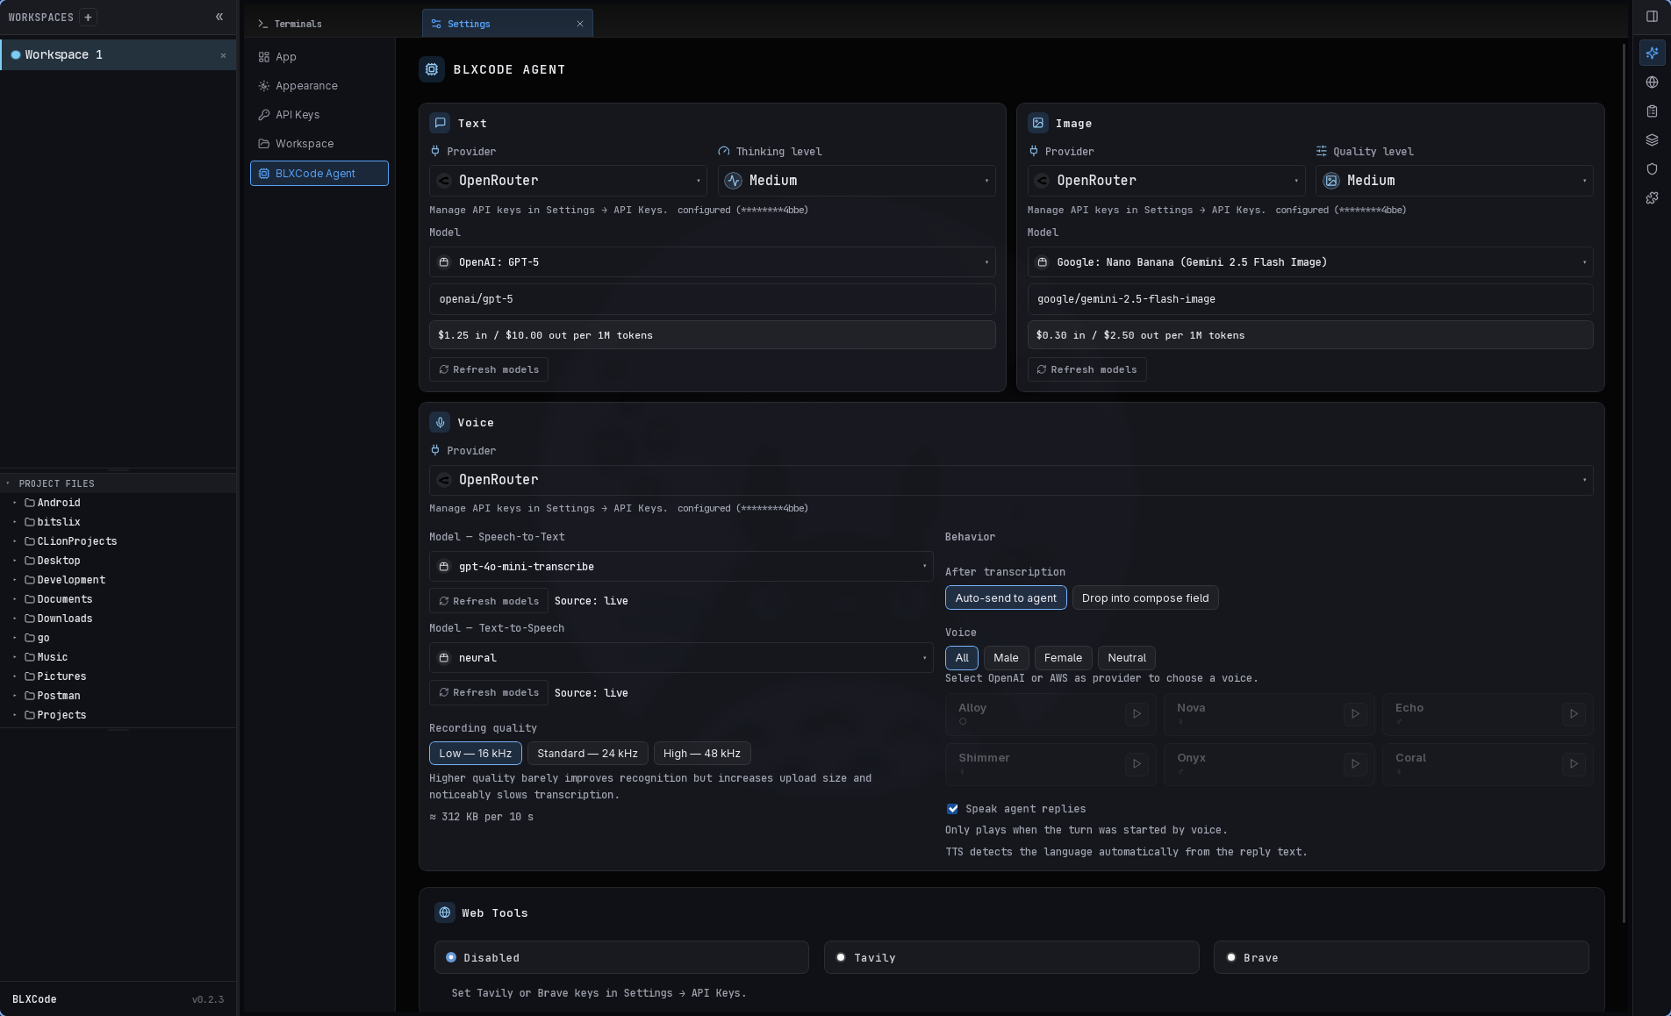Refresh models in the Text section

click(489, 369)
